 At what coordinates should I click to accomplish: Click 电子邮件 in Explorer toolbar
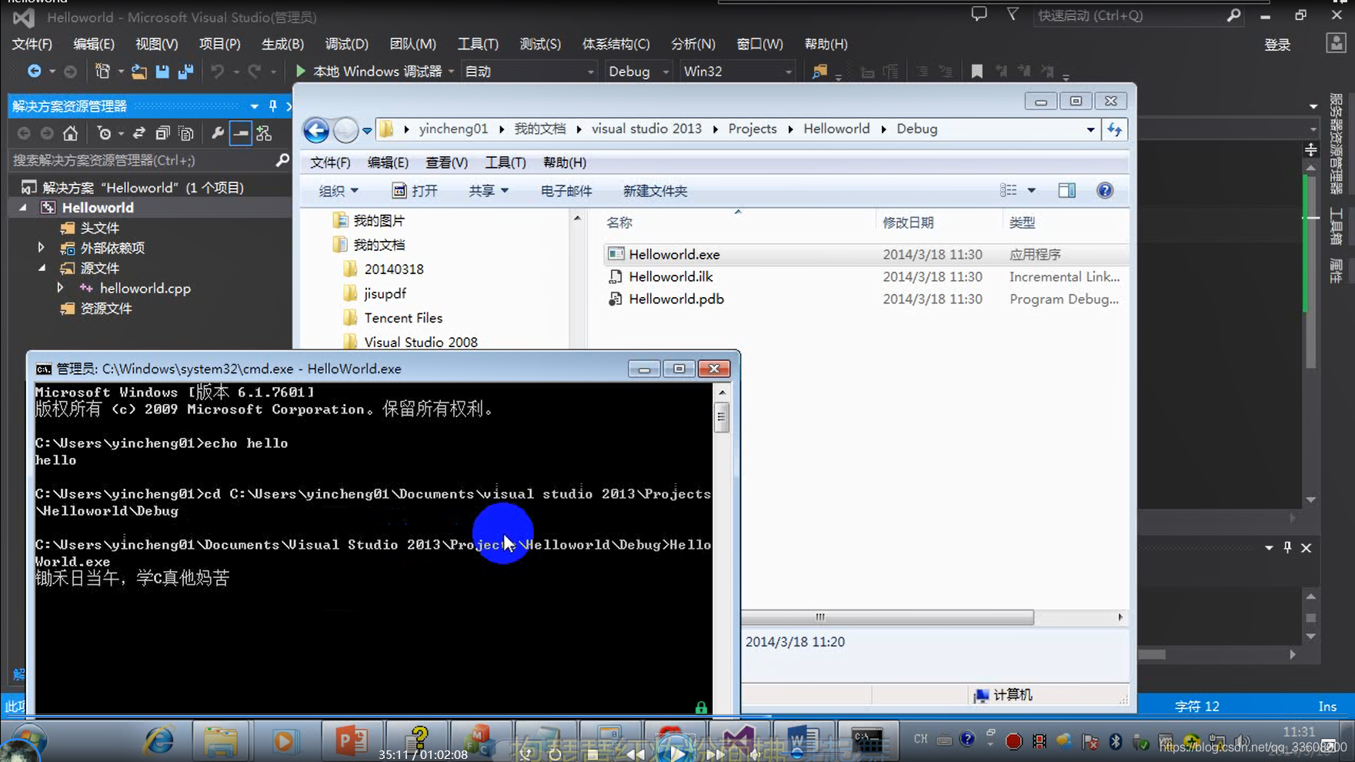[566, 191]
